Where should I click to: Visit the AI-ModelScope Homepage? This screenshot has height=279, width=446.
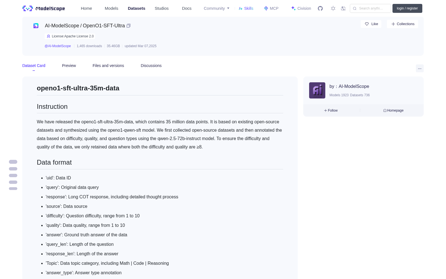393,110
